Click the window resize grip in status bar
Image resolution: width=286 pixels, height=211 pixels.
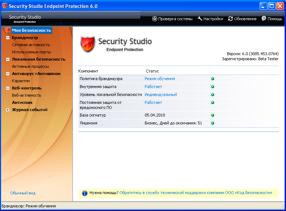click(x=282, y=207)
